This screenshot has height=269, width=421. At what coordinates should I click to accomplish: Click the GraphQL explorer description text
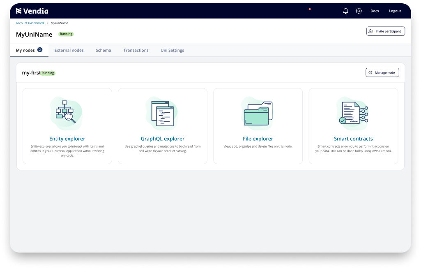163,149
